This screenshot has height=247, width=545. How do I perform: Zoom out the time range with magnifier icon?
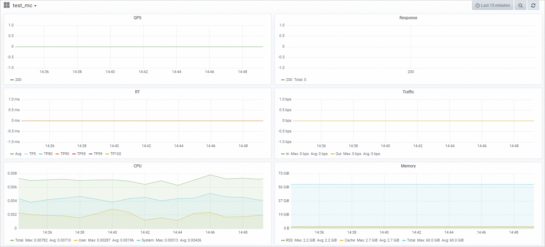[520, 5]
